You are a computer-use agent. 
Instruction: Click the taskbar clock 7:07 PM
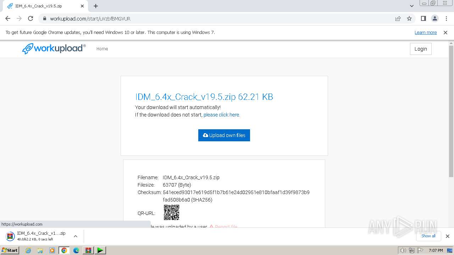coord(436,250)
